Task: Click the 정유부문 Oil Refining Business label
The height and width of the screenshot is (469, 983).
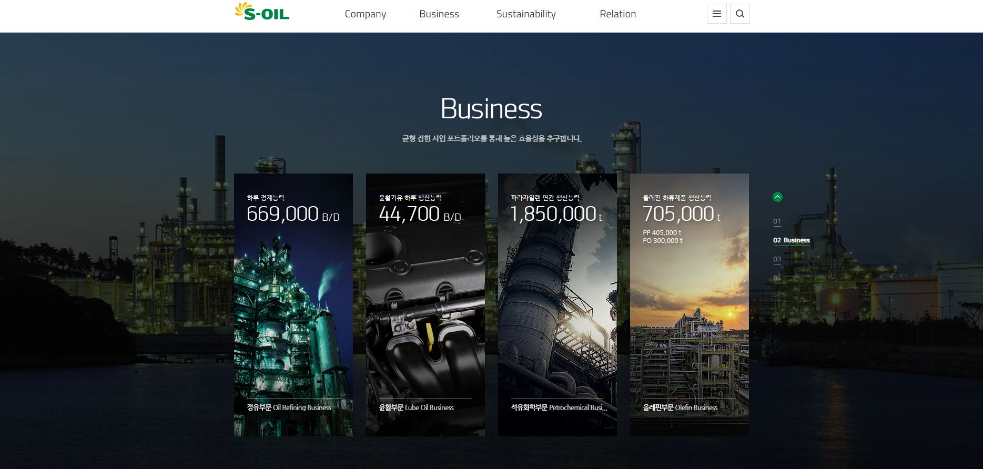Action: point(289,407)
